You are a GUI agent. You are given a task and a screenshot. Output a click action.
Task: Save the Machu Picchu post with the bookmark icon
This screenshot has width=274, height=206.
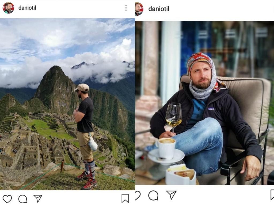click(x=125, y=198)
